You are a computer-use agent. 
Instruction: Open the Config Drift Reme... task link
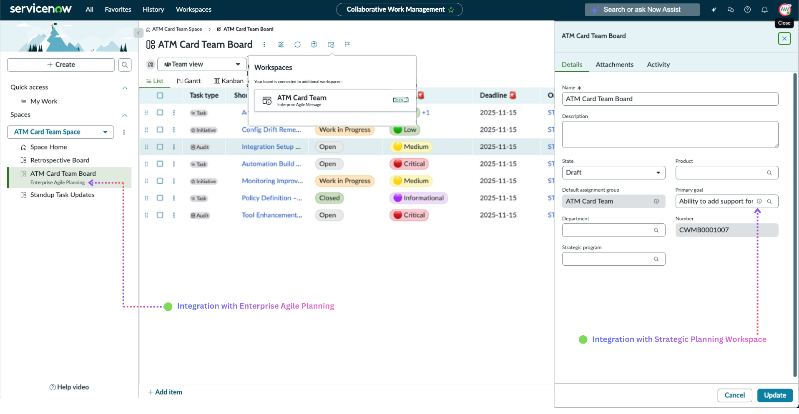[271, 130]
